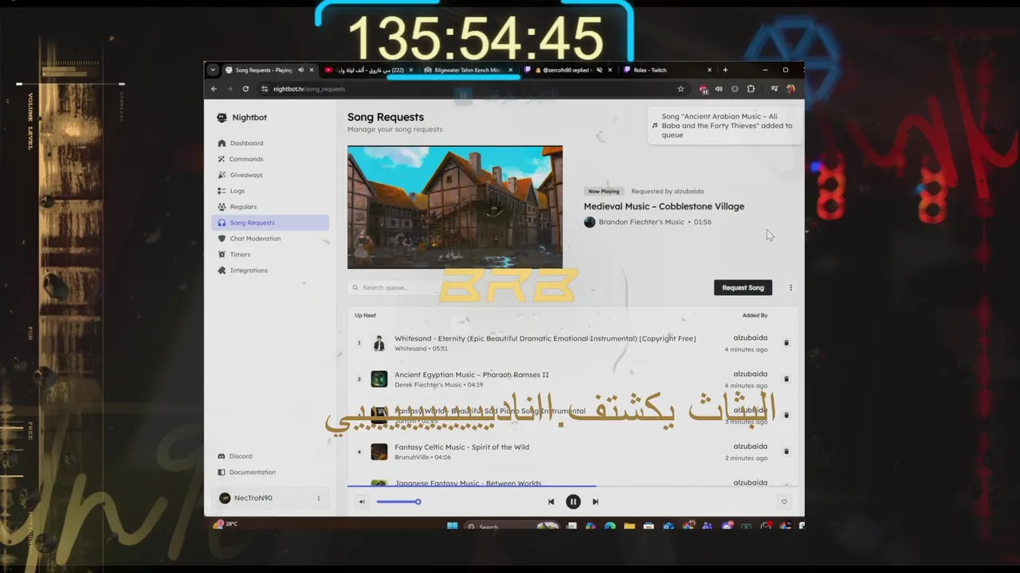Click the now playing video thumbnail
Screen dimensions: 1020x573
tap(455, 207)
